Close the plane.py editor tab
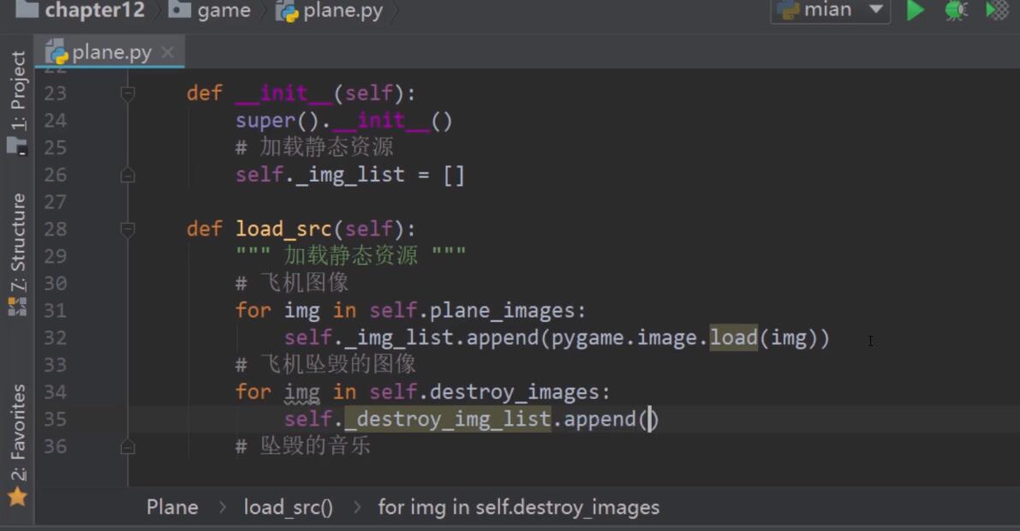This screenshot has width=1020, height=531. pos(168,52)
